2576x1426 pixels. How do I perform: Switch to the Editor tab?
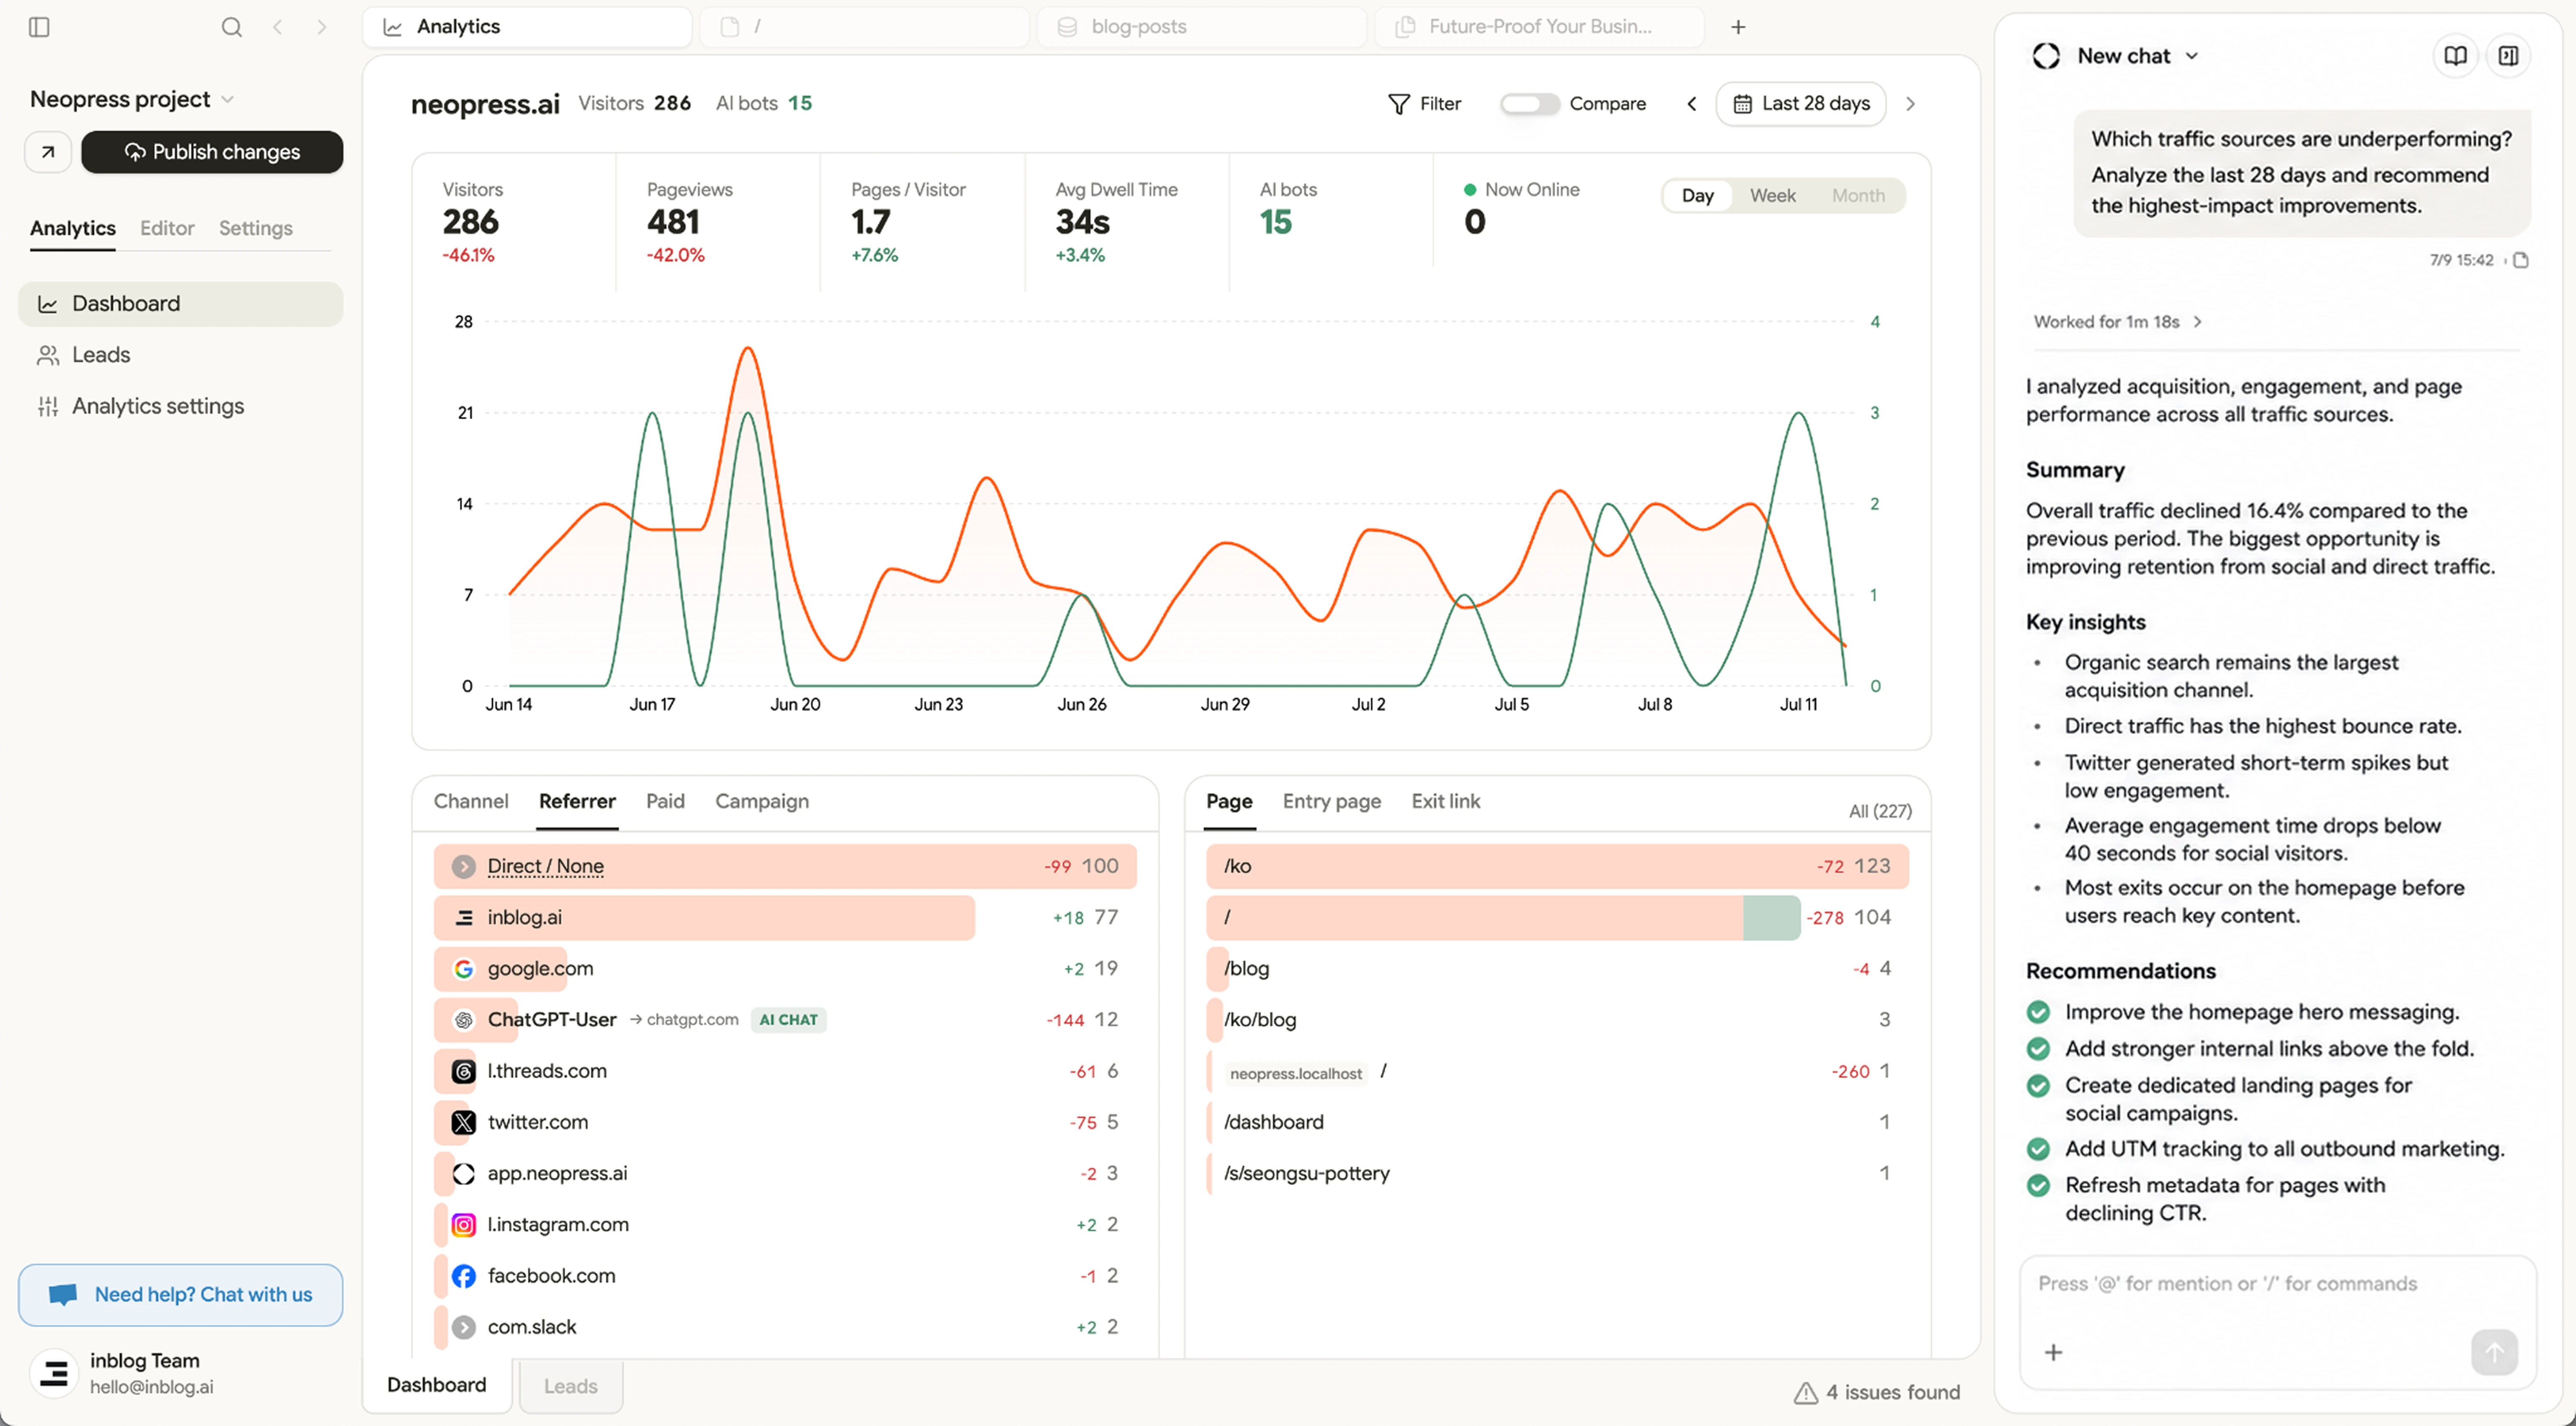[167, 228]
